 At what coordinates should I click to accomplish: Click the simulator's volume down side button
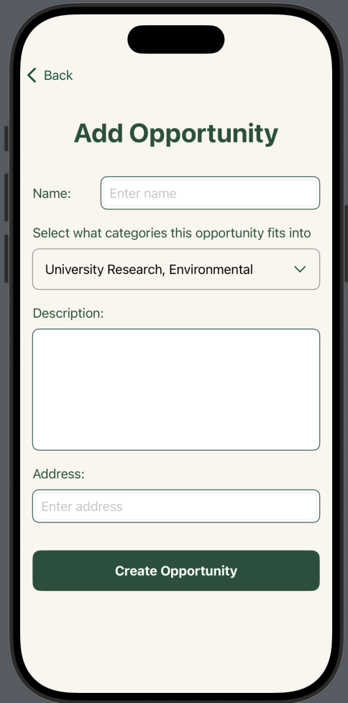(6, 259)
